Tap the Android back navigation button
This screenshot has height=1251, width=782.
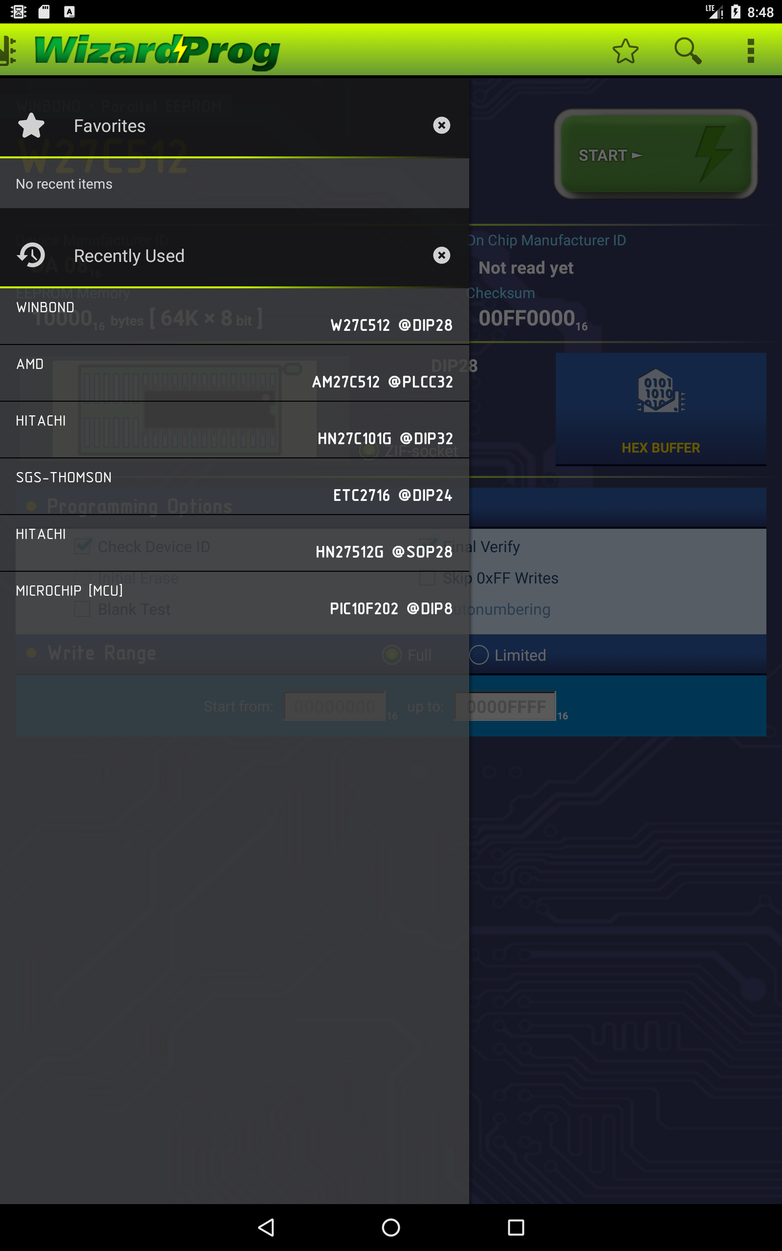[x=266, y=1227]
